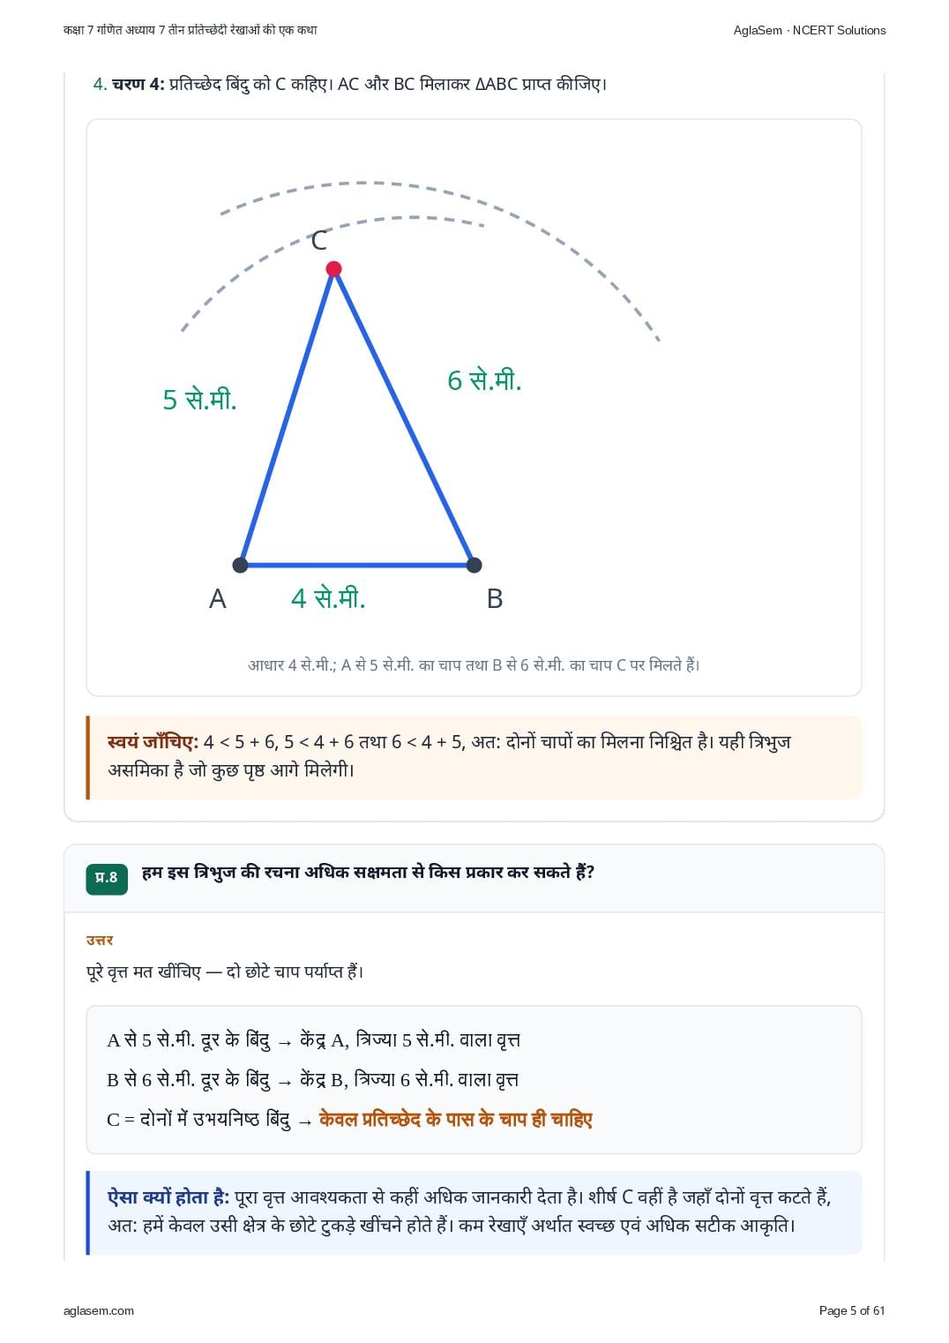Click the green प्र.8 question badge
Image resolution: width=949 pixels, height=1343 pixels.
(x=107, y=878)
